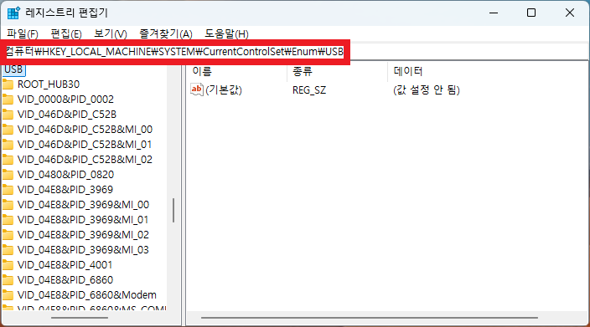
Task: Select VID_0480&PID_0820 key label
Action: click(65, 174)
